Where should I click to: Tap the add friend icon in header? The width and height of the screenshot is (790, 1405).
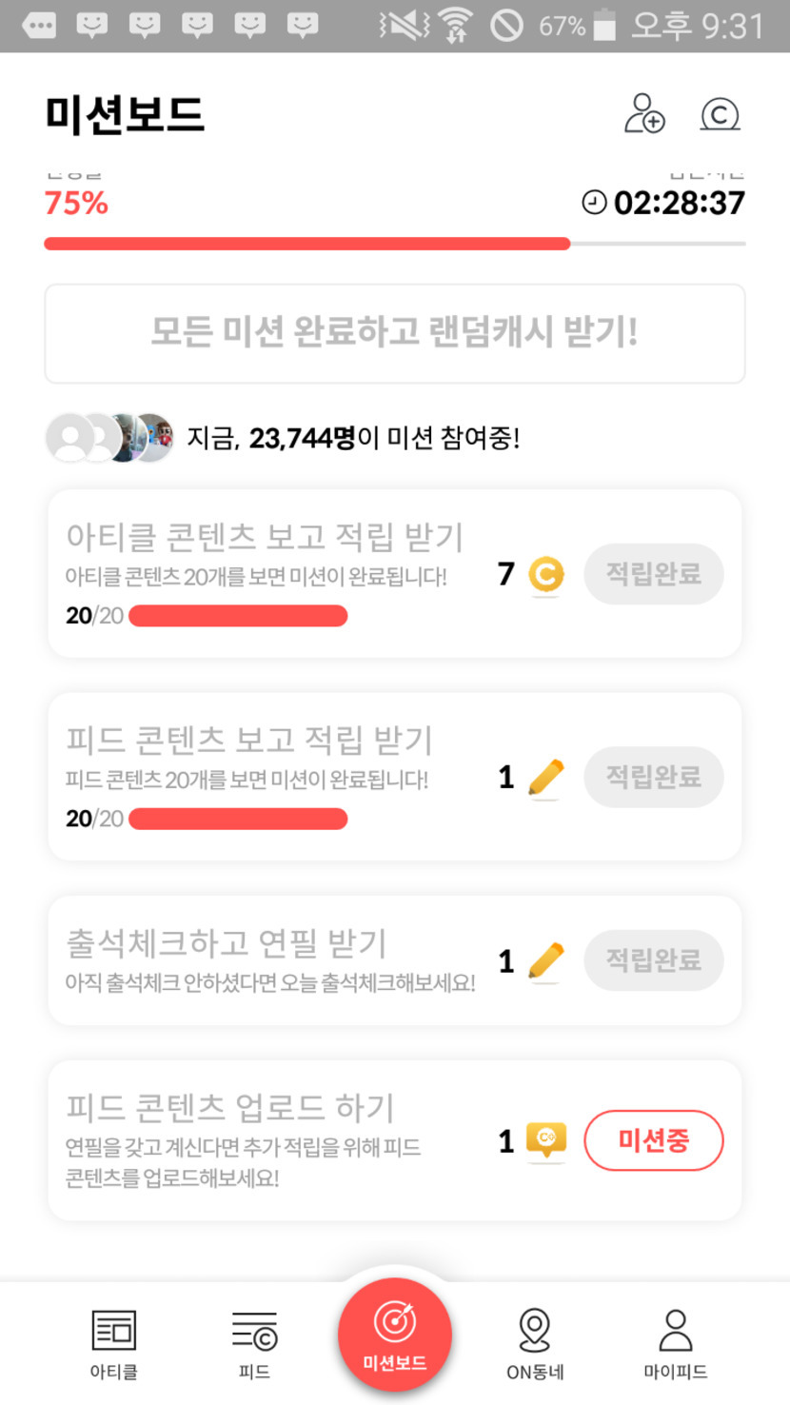coord(644,113)
